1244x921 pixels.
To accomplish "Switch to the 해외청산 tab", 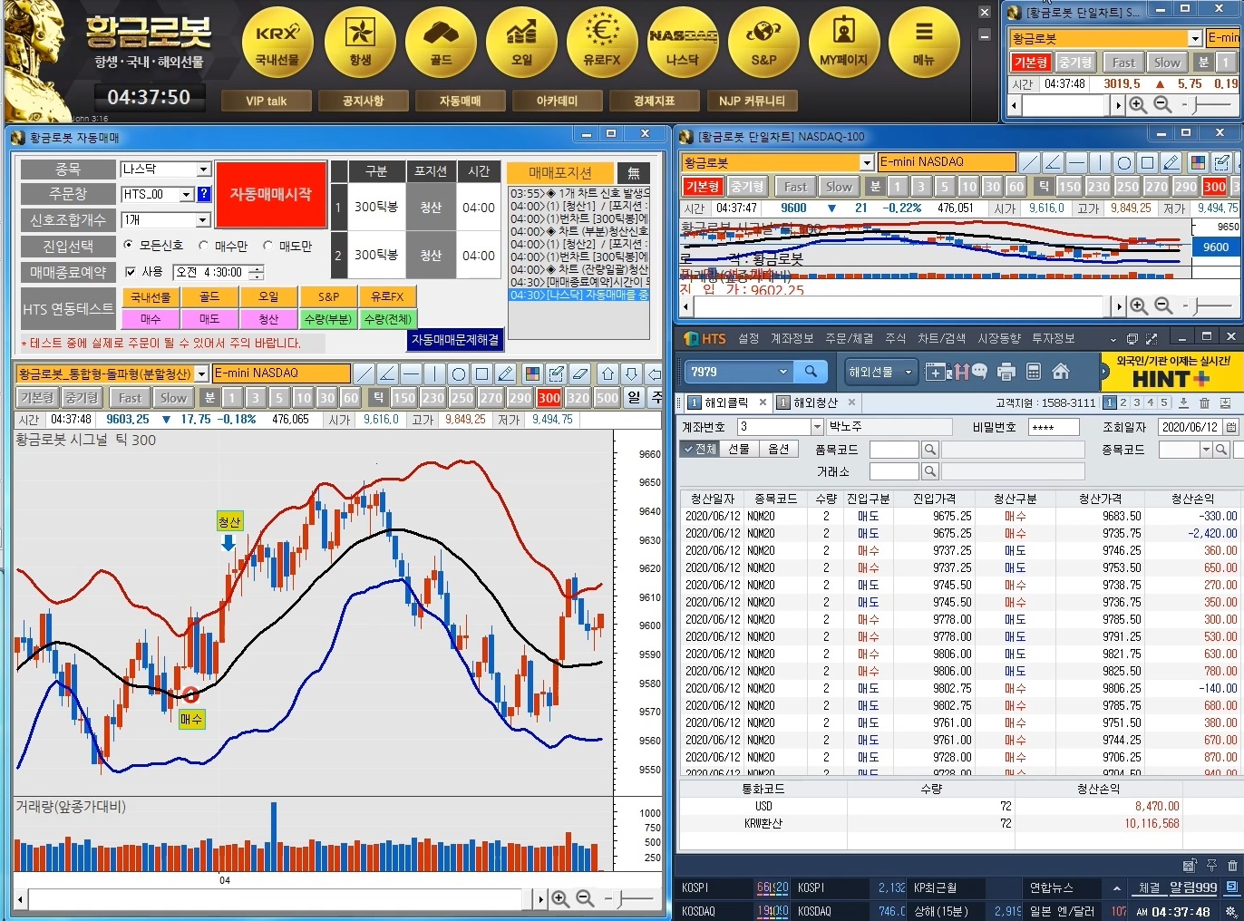I will (815, 402).
